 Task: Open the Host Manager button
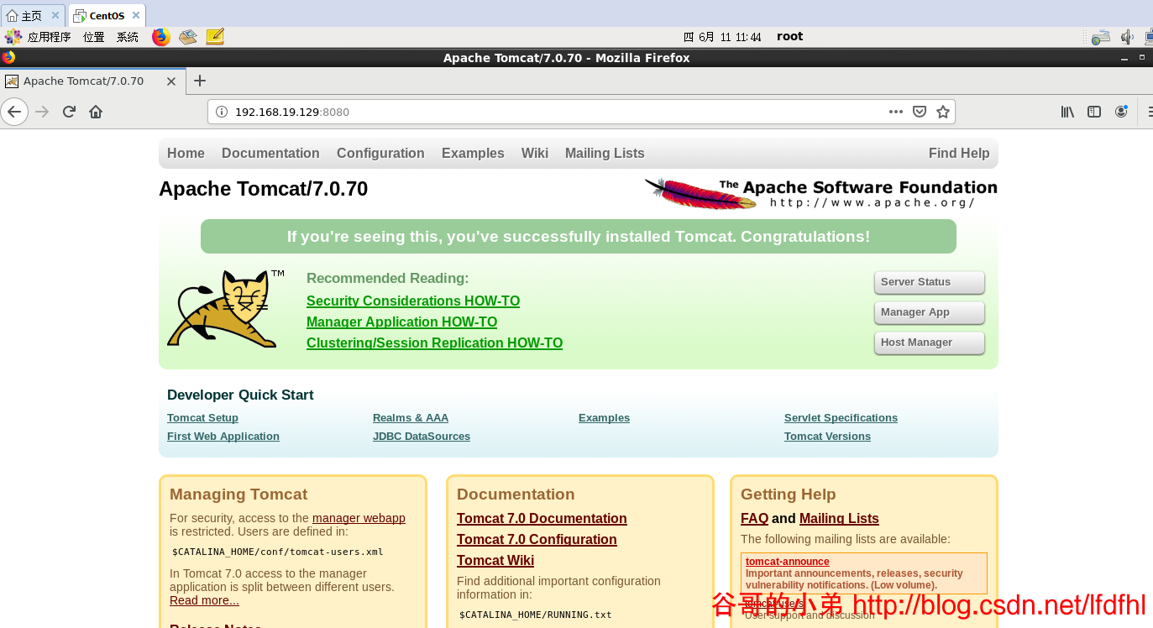(x=929, y=343)
